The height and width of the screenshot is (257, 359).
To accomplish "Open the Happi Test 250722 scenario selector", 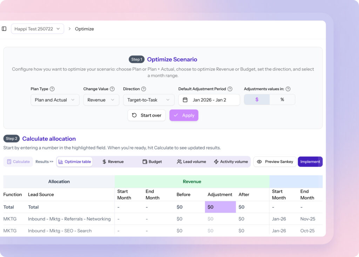I will 37,29.
